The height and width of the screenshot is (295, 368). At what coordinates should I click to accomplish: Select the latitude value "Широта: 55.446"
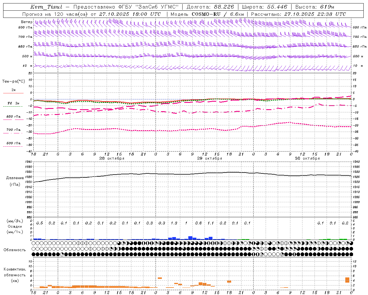click(264, 7)
